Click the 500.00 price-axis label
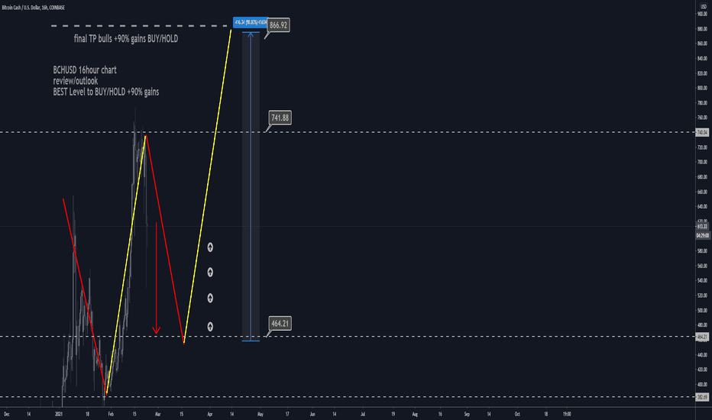 (x=702, y=311)
